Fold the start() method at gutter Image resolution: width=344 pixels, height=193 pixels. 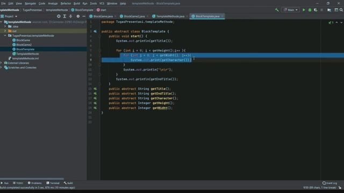coord(100,36)
